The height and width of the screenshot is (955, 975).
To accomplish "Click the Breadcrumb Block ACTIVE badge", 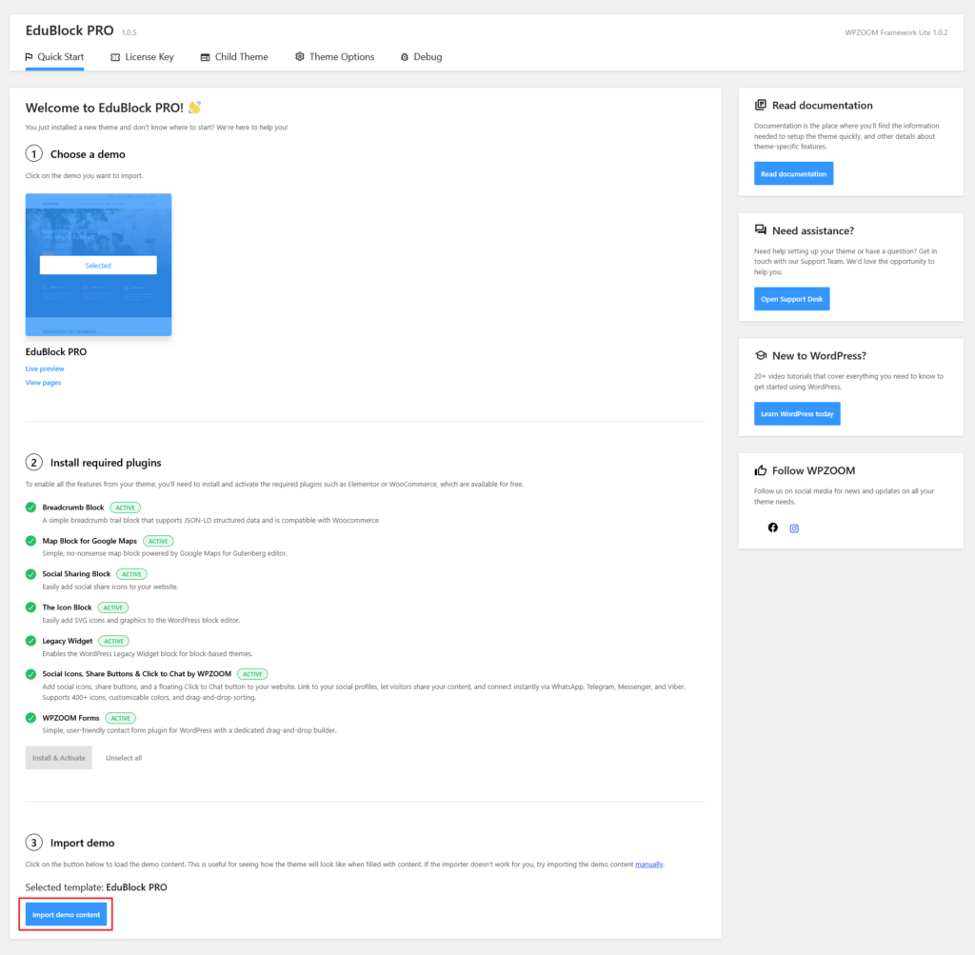I will click(125, 507).
